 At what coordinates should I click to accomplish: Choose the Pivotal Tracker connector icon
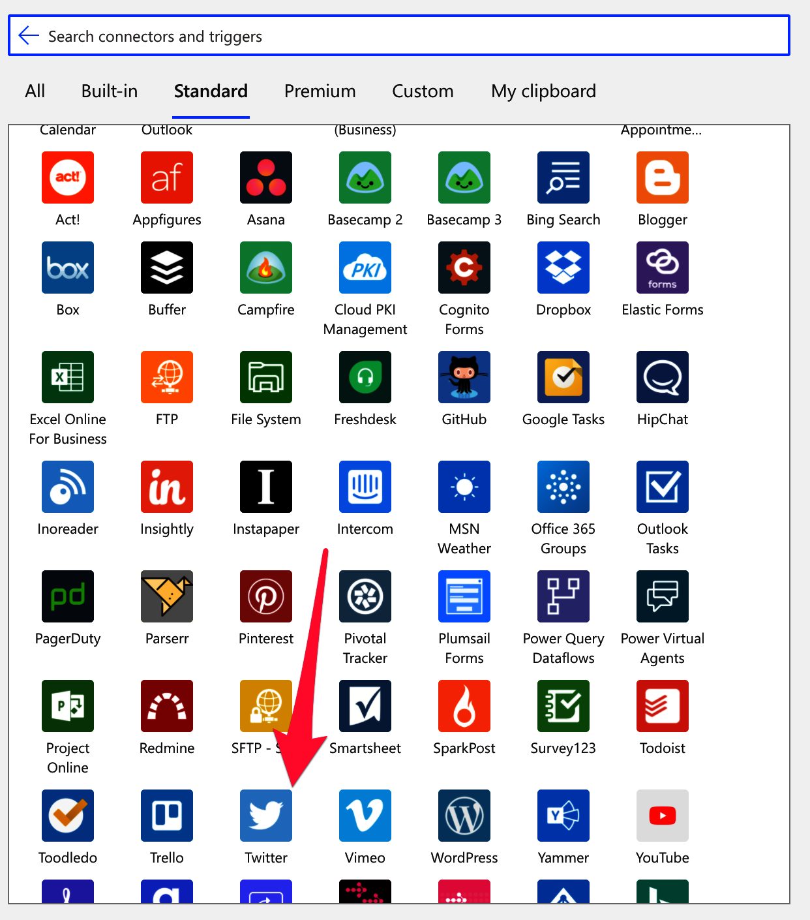(365, 596)
